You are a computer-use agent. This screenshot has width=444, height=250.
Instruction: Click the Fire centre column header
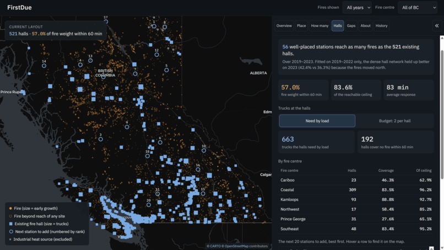point(289,171)
